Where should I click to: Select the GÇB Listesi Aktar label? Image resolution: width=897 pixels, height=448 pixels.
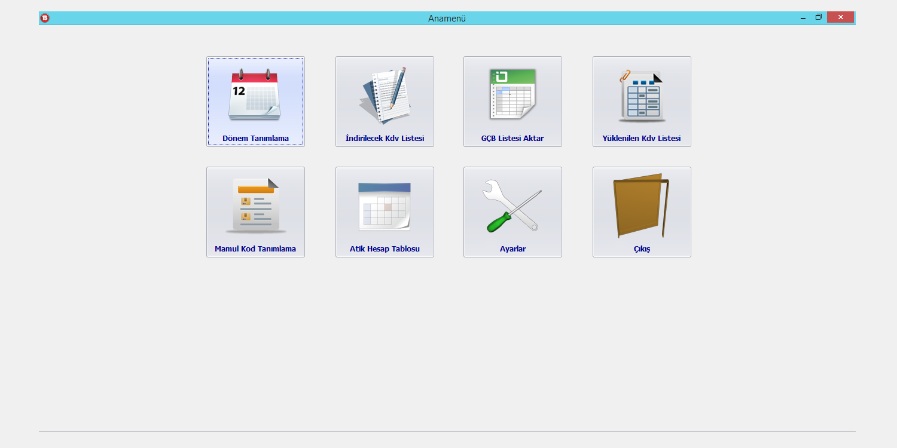click(512, 139)
